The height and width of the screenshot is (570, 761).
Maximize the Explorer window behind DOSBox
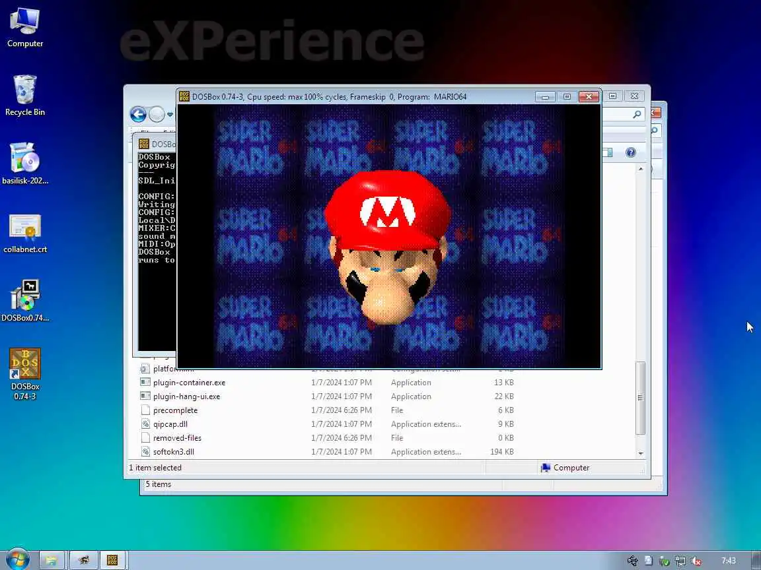(x=612, y=96)
